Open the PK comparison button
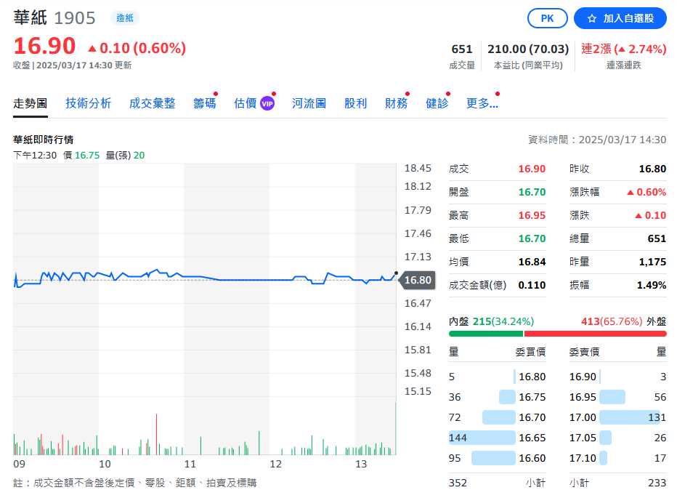The image size is (677, 498). [547, 18]
